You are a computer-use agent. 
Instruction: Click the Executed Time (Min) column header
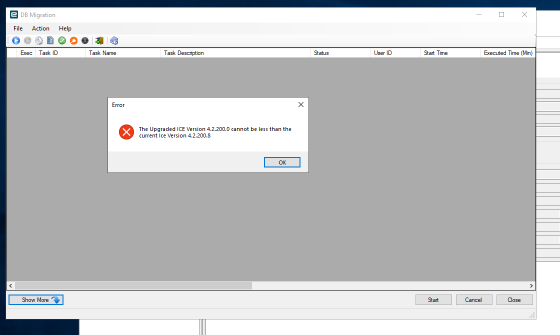pos(508,53)
